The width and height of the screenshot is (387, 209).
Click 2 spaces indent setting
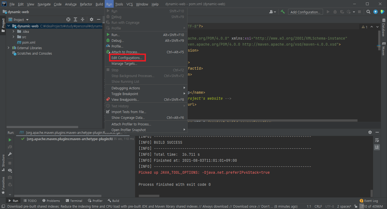[344, 206]
